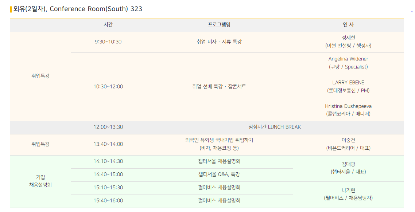The height and width of the screenshot is (212, 415).
Task: Select speaker 나기현
Action: click(x=348, y=191)
